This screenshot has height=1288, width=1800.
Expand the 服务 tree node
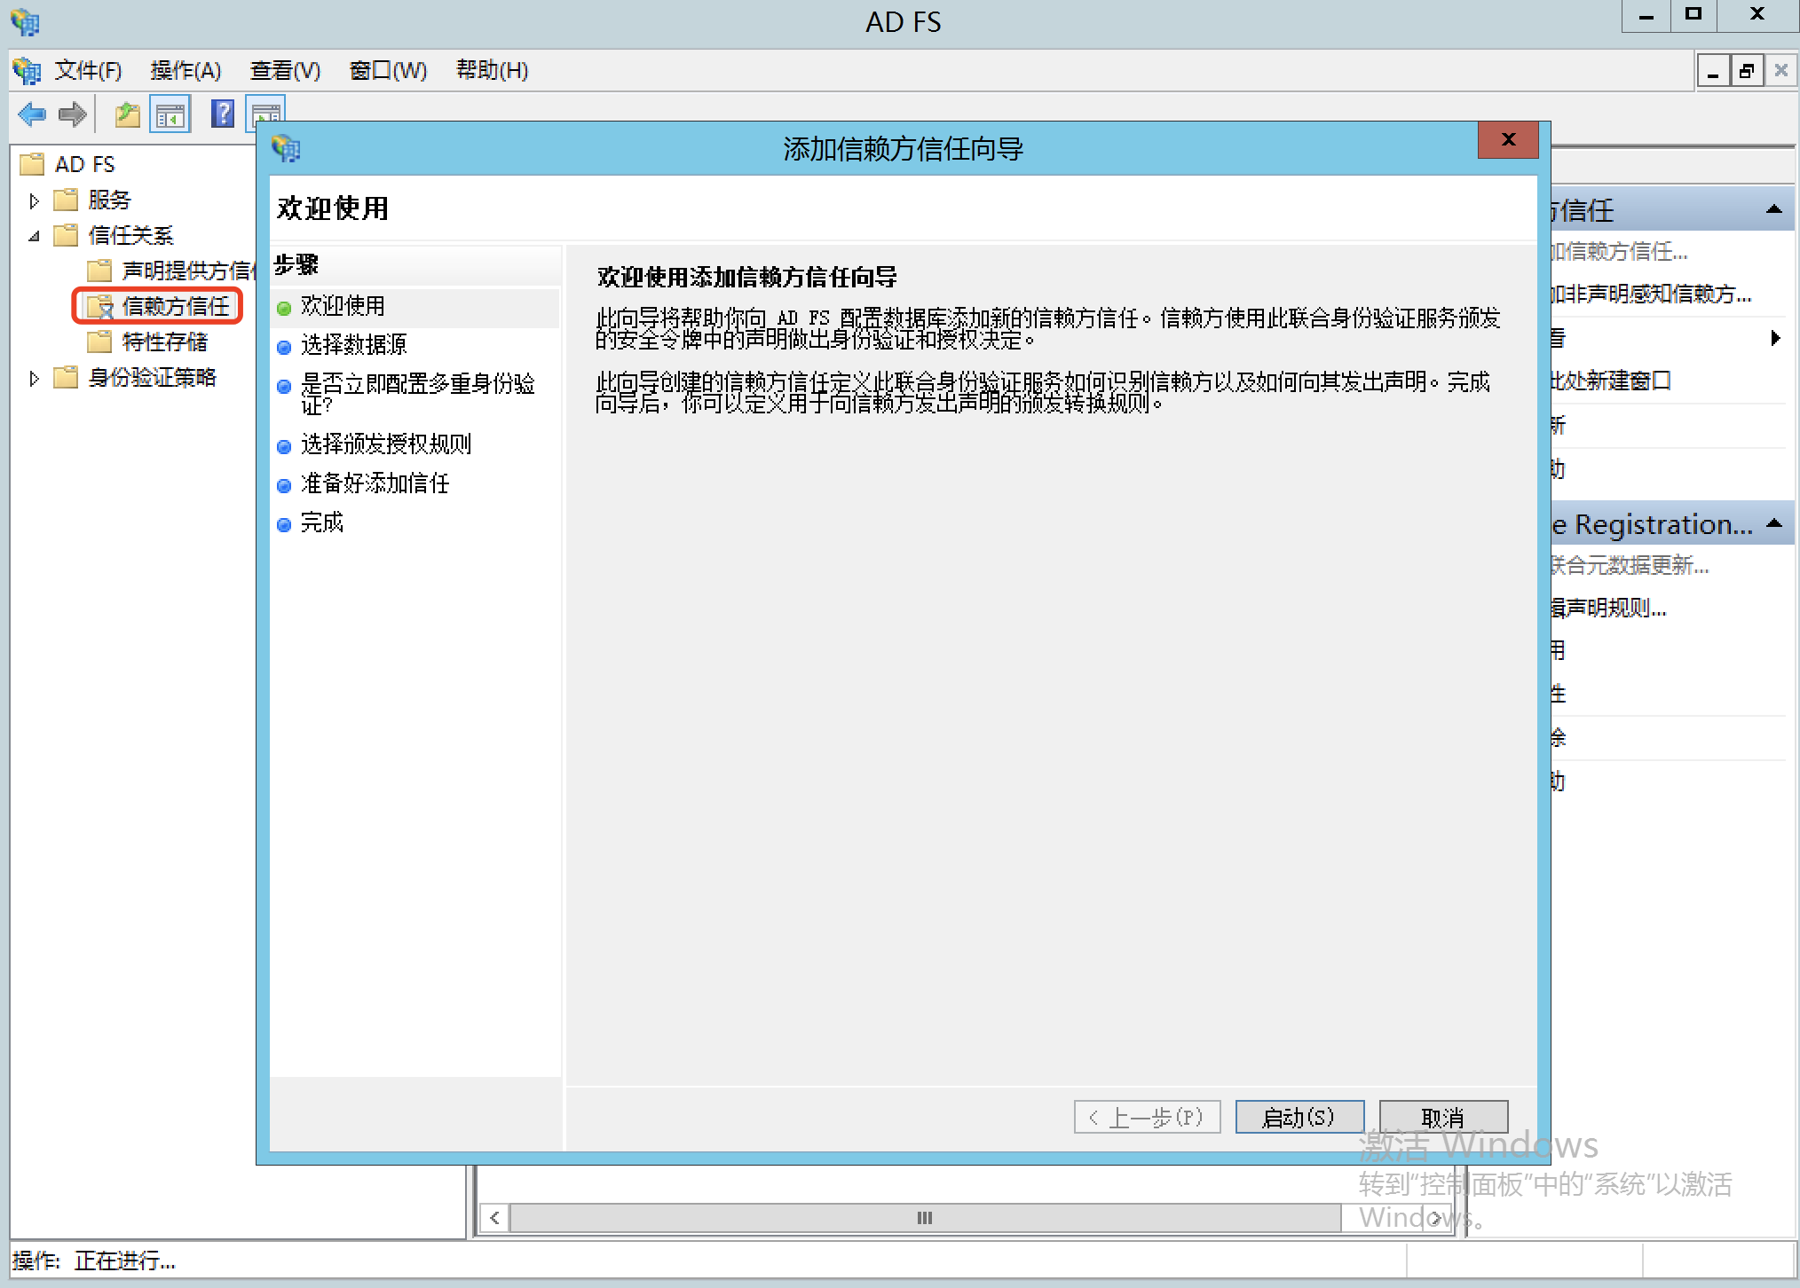click(x=34, y=200)
